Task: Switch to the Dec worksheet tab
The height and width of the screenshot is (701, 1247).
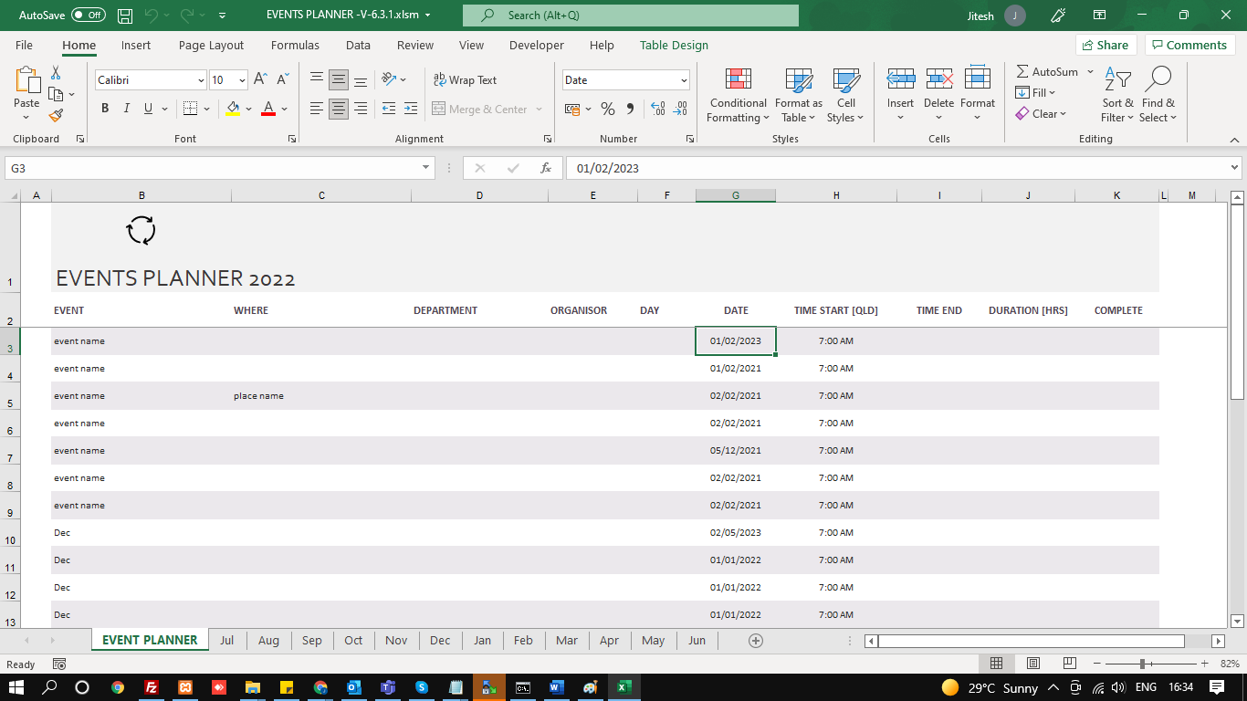Action: tap(440, 641)
